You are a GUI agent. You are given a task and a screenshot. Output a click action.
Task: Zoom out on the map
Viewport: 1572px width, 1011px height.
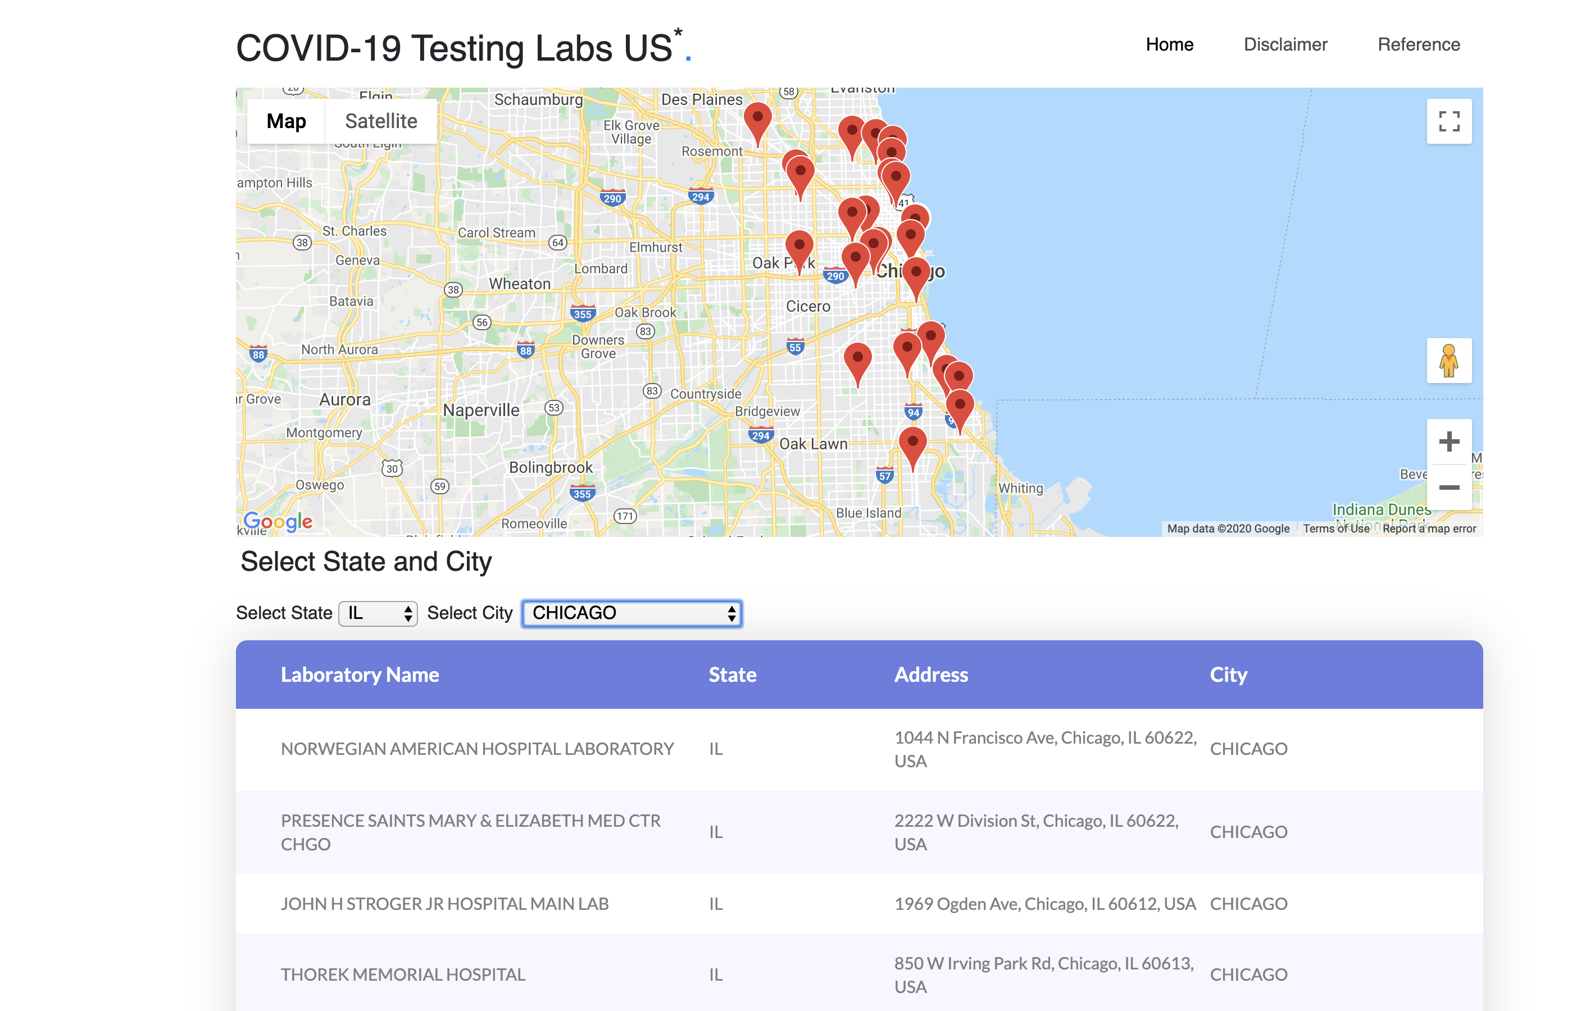1448,487
